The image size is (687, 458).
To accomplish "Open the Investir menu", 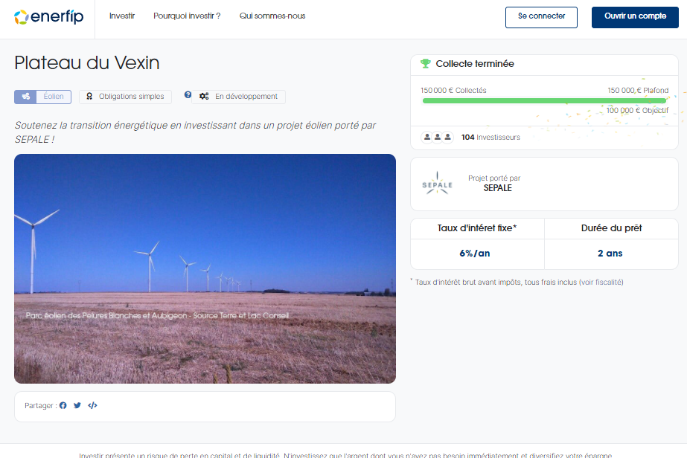I will point(122,16).
